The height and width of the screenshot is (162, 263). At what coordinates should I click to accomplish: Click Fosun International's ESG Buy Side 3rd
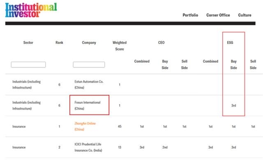(x=234, y=105)
